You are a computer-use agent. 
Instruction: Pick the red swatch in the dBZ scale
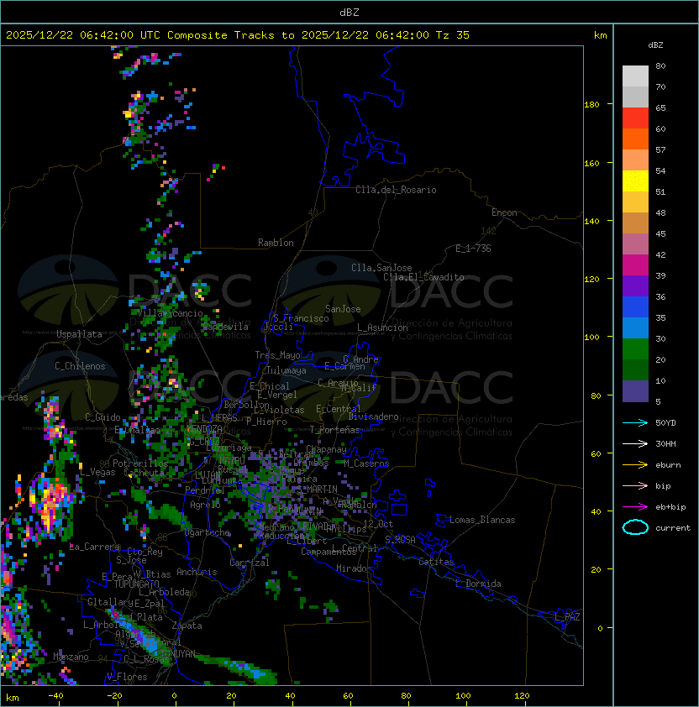point(635,118)
